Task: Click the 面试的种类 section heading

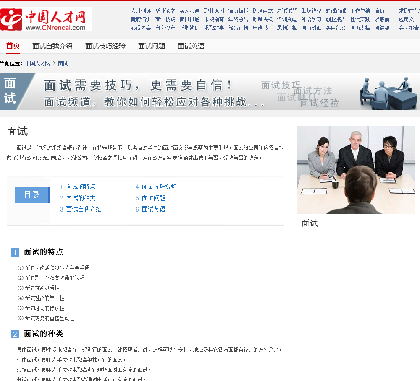Action: pyautogui.click(x=43, y=334)
